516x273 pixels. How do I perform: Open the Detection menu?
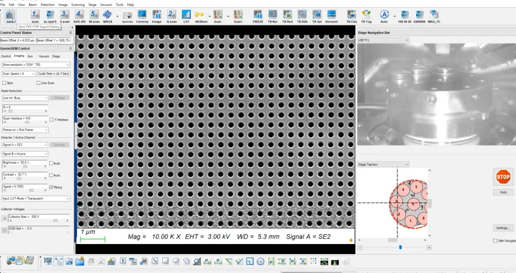(48, 5)
